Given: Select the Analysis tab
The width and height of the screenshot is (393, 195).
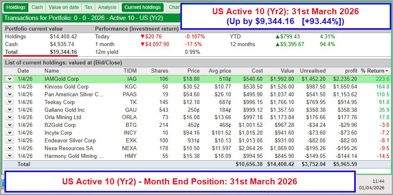Looking at the screenshot, I should tap(107, 7).
